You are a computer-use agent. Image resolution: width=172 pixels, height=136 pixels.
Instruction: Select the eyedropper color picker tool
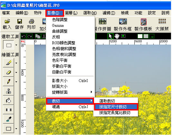tap(9, 119)
